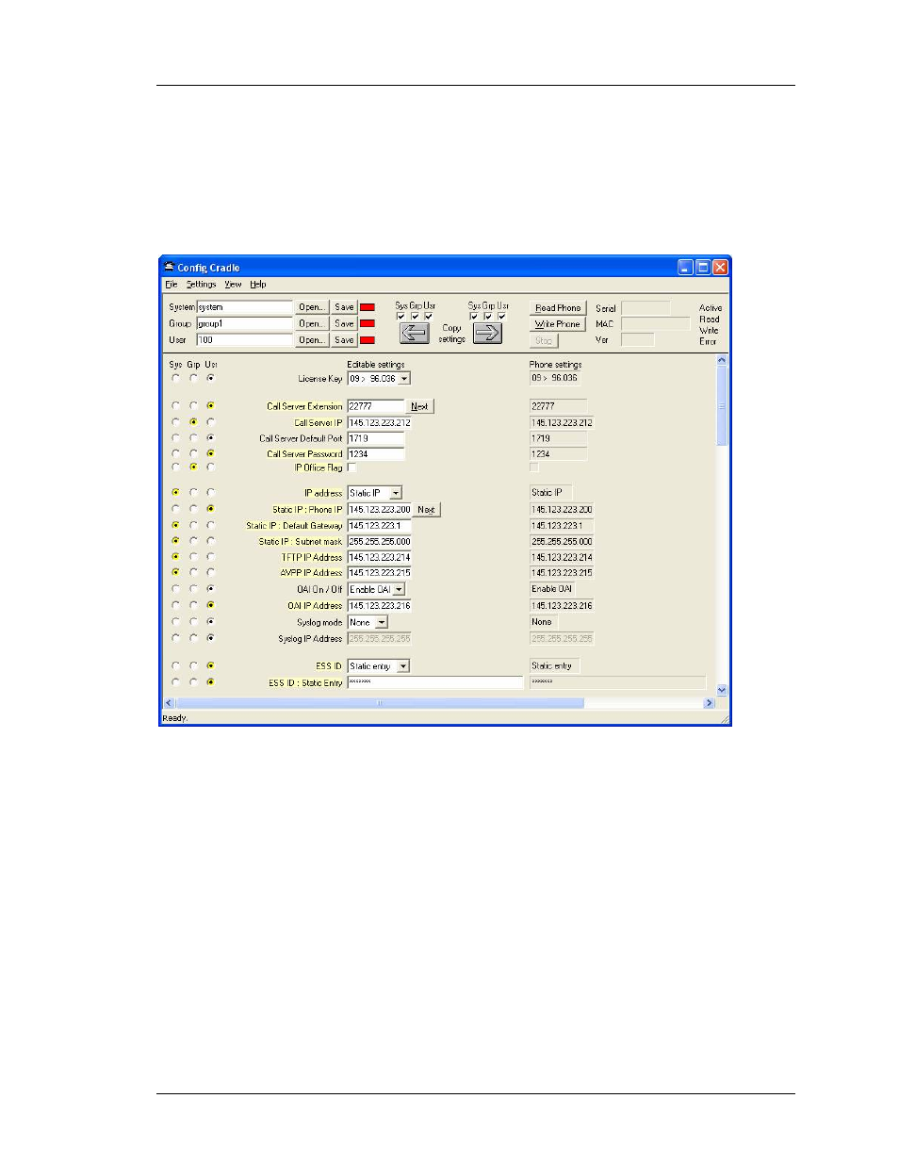Click red status indicator beside System Save
899x1164 pixels.
pyautogui.click(x=368, y=307)
